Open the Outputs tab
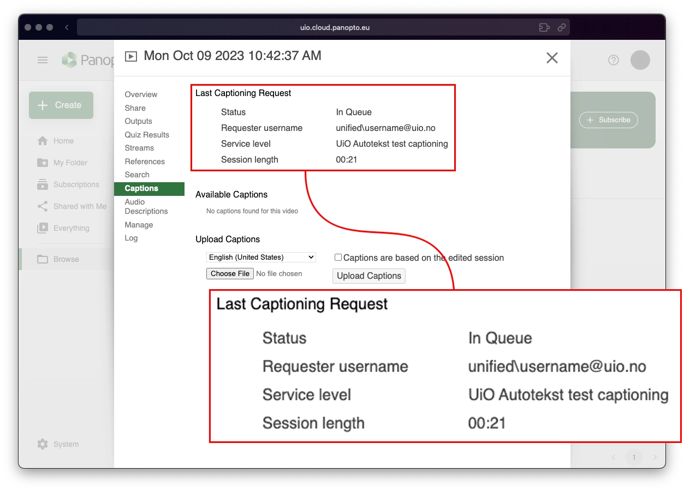Image resolution: width=684 pixels, height=491 pixels. pyautogui.click(x=138, y=121)
